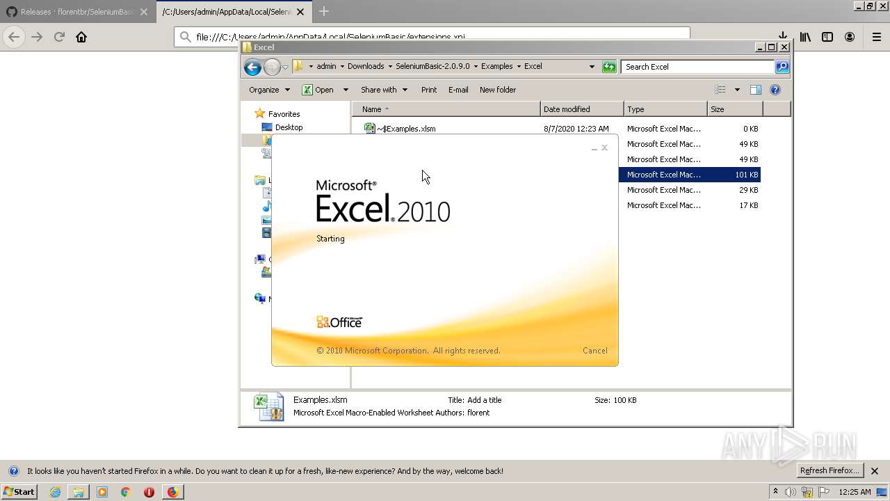
Task: Reload the Firefox page
Action: pos(60,38)
